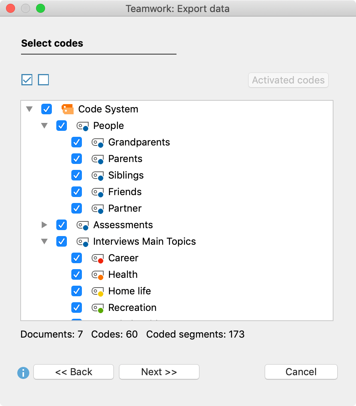Go back with the << Back button
This screenshot has height=406, width=356.
pos(74,372)
